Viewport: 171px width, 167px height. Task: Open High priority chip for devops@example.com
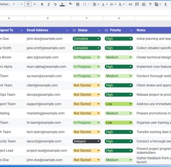pyautogui.click(x=119, y=94)
